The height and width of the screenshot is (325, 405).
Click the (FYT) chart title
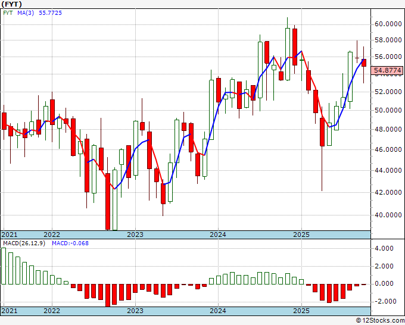tap(12, 4)
